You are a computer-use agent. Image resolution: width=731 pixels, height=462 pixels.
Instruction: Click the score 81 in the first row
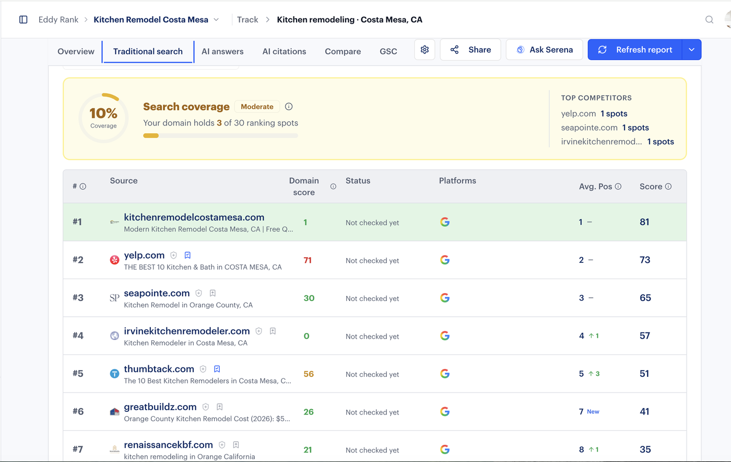click(645, 222)
